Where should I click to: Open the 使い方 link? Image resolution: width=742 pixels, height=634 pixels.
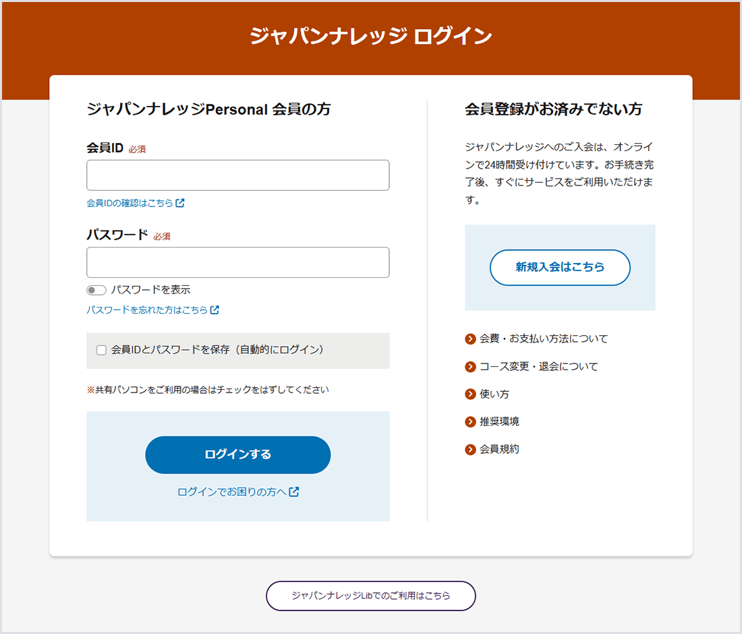(x=494, y=394)
